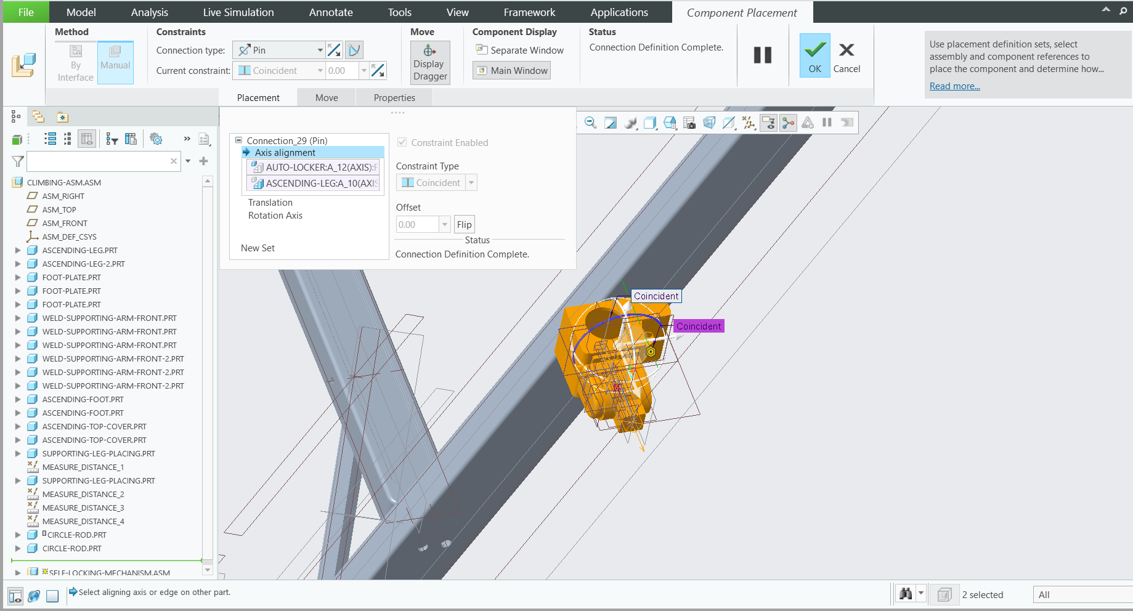The height and width of the screenshot is (611, 1133).
Task: Open the Constraint Type Coincident dropdown
Action: pos(471,182)
